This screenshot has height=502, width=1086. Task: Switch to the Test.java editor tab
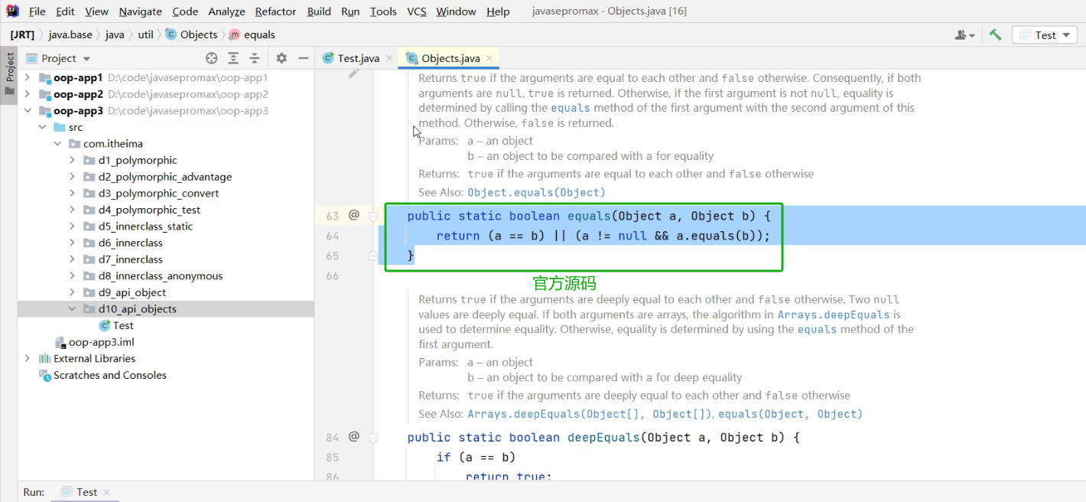[358, 58]
